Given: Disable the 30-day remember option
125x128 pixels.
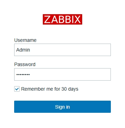Looking at the screenshot, I should (17, 89).
